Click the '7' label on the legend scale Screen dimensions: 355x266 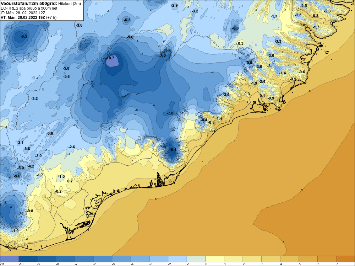[336, 264]
